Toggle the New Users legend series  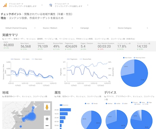point(37,59)
